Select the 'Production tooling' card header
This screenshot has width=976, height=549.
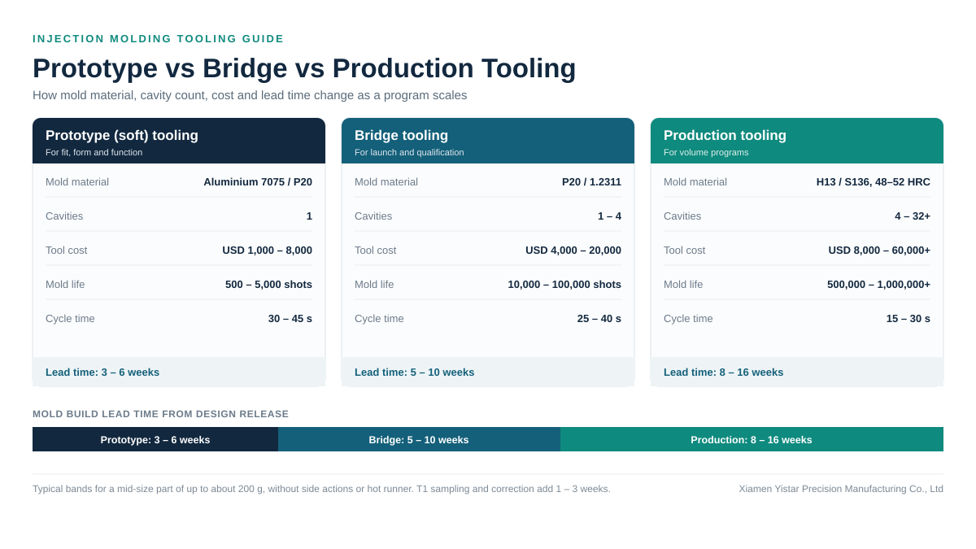tap(797, 141)
